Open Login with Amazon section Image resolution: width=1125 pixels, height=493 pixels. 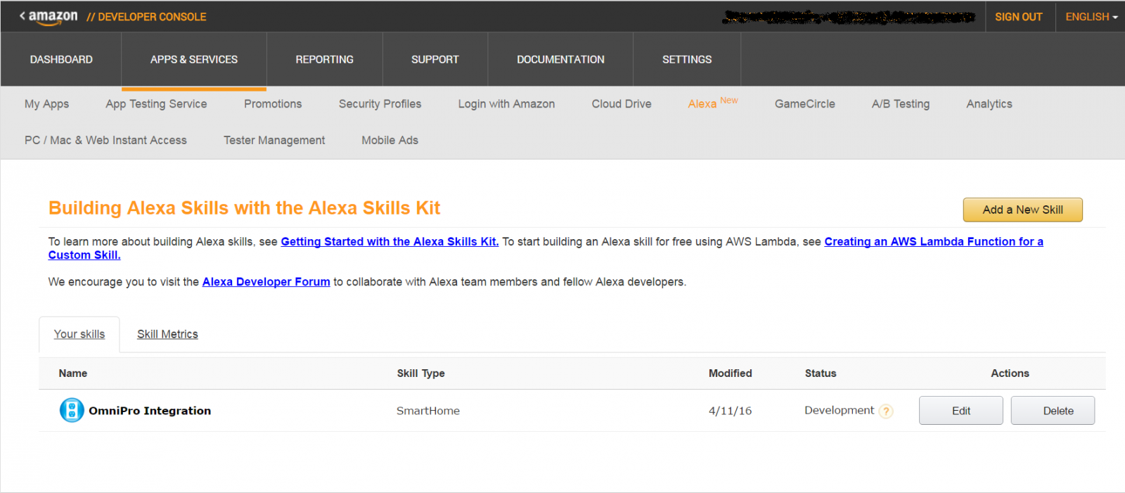pos(506,104)
